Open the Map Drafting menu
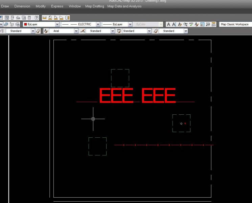This screenshot has height=203, width=252. tap(94, 6)
